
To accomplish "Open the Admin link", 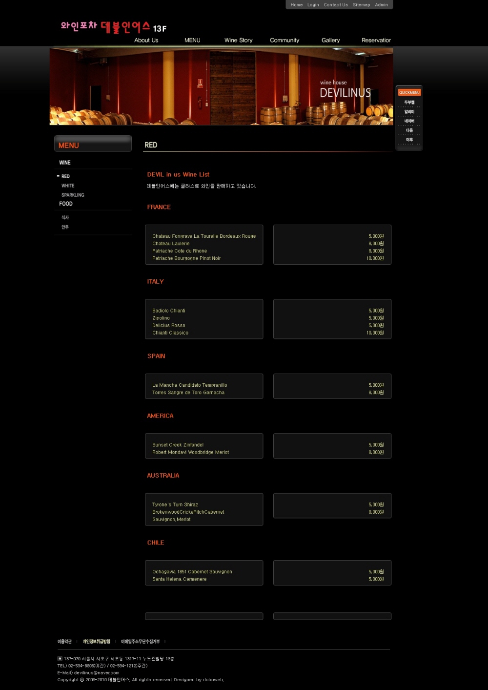I will (381, 5).
